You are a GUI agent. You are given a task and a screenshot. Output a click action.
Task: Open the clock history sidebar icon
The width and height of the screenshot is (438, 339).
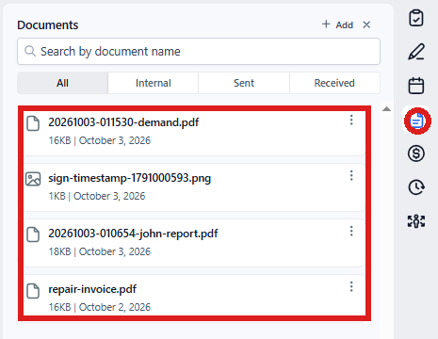[416, 187]
